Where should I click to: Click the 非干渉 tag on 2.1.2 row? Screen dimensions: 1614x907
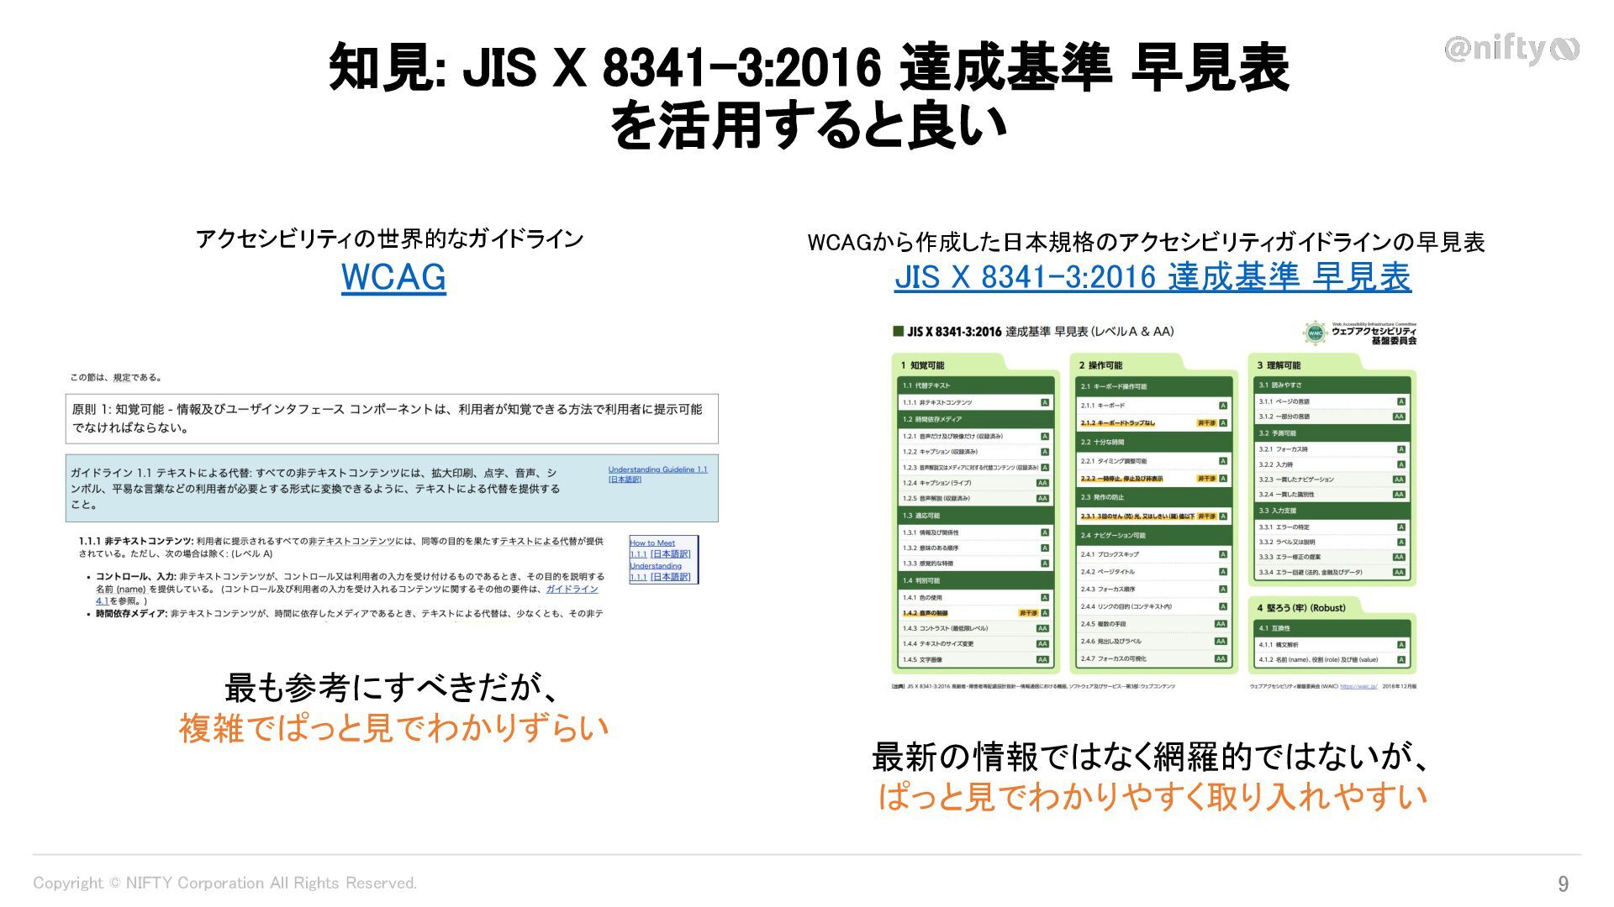click(1206, 423)
